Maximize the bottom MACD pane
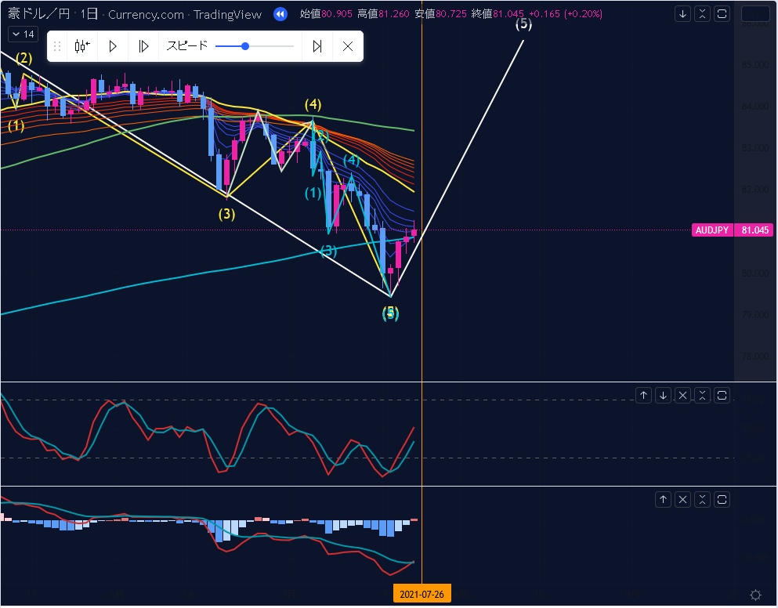The image size is (778, 608). pos(722,499)
